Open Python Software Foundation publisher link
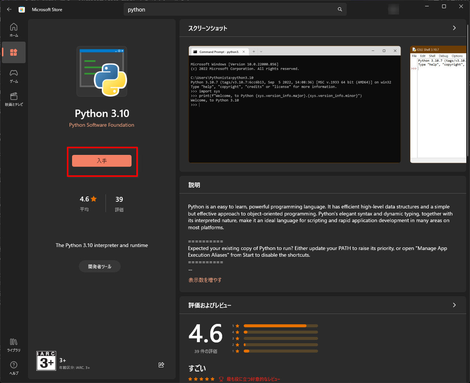Viewport: 470px width, 383px height. [x=102, y=125]
